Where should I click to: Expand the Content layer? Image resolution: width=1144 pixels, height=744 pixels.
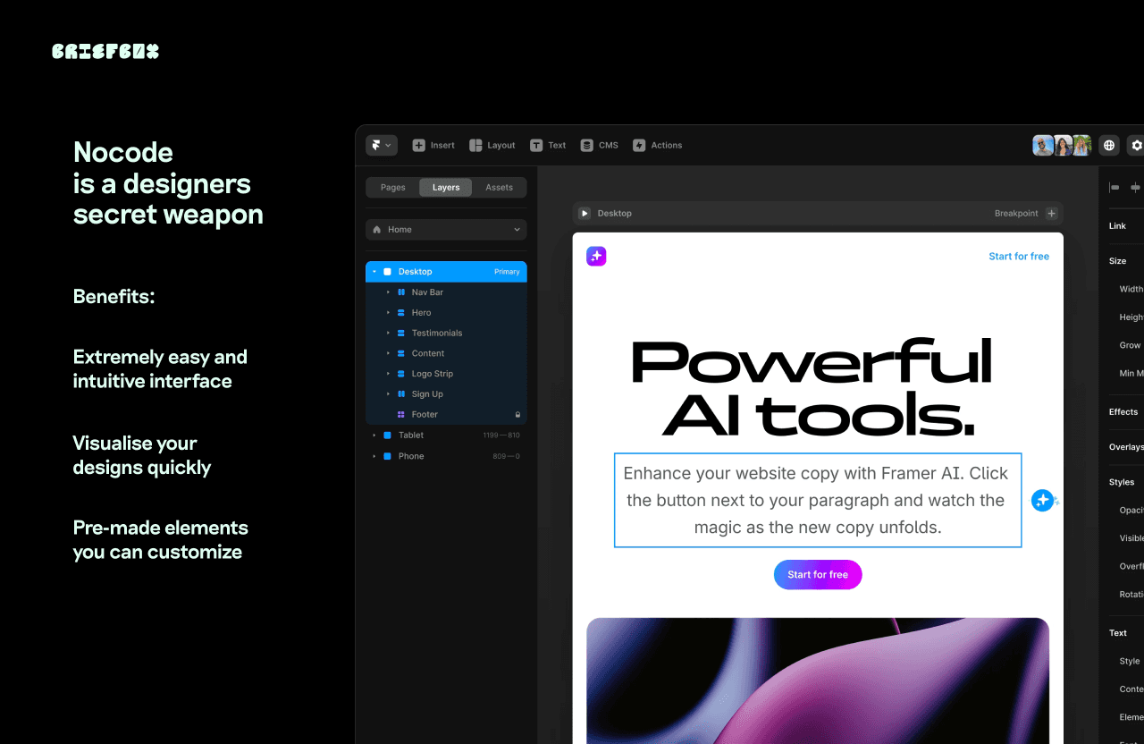(388, 353)
